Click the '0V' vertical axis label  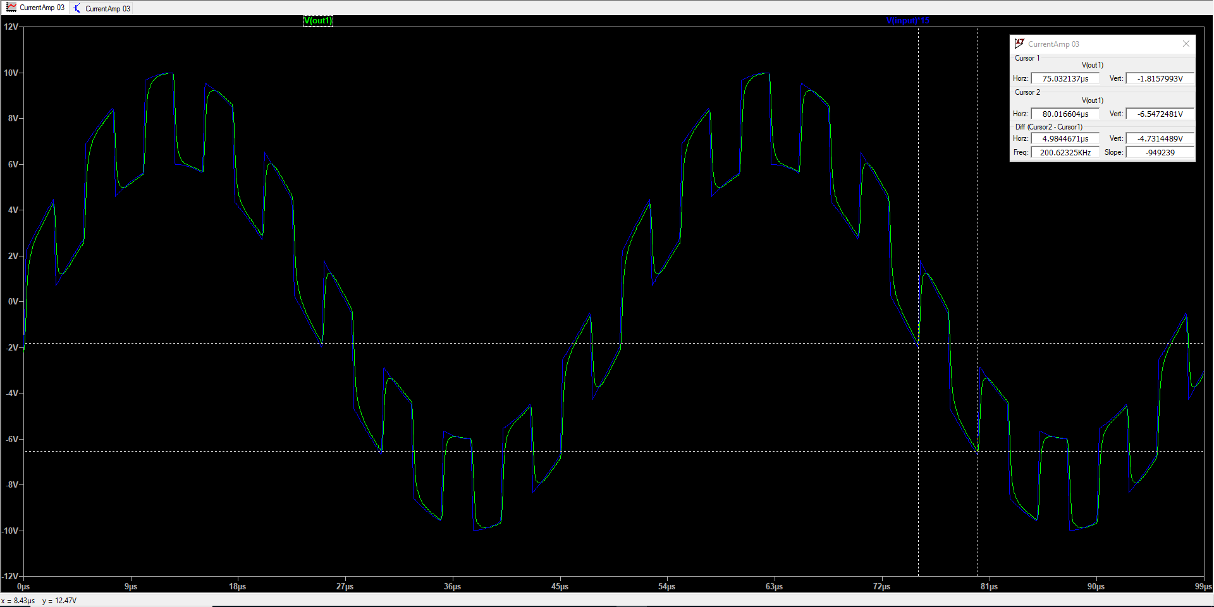(13, 301)
